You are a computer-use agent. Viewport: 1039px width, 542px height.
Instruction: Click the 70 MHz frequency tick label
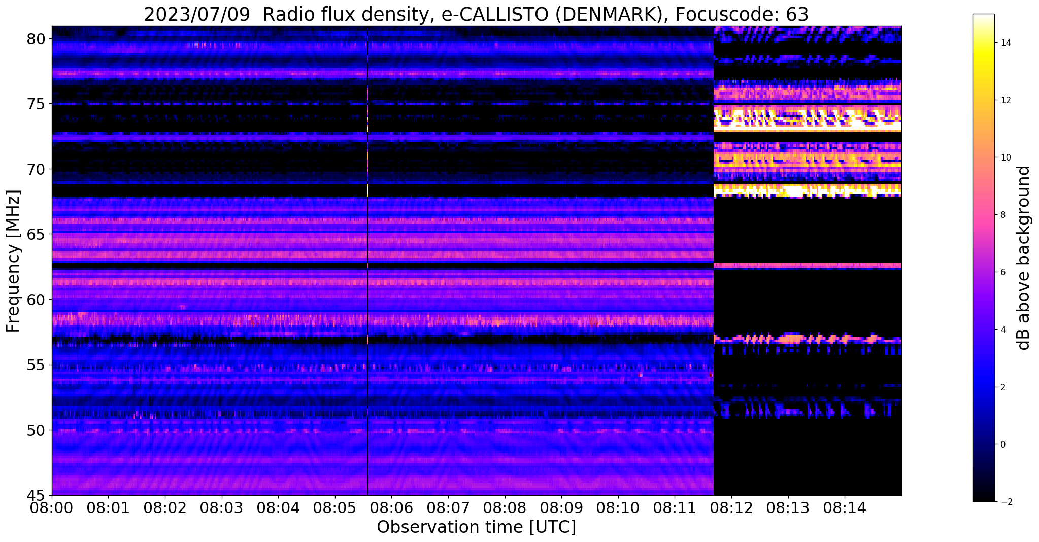click(36, 169)
